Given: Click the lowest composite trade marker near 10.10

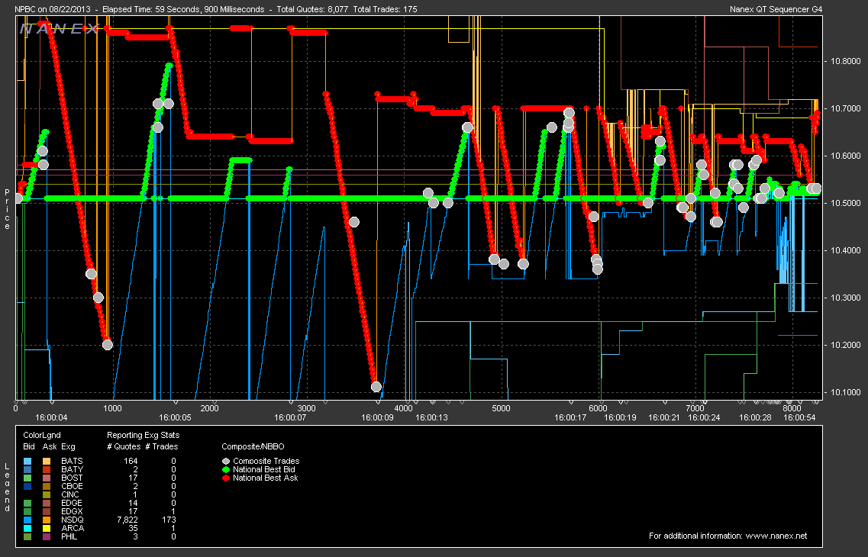Looking at the screenshot, I should coord(376,387).
